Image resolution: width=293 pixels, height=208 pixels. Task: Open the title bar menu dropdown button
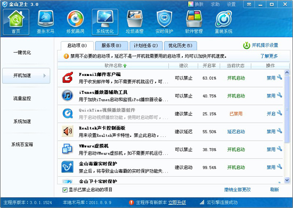pos(249,4)
